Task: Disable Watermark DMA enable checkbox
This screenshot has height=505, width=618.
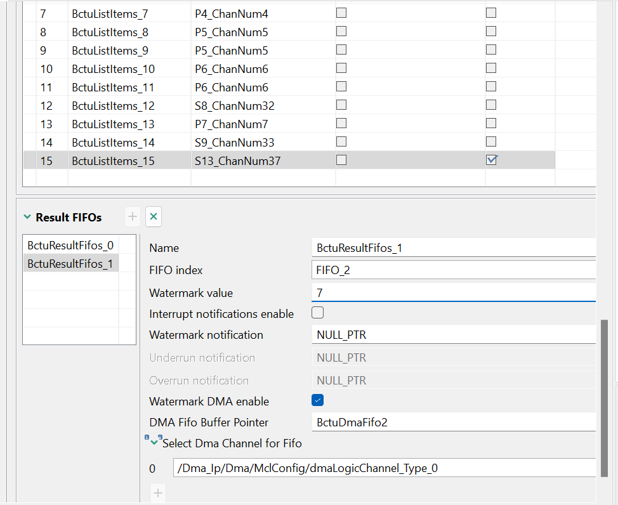Action: coord(318,400)
